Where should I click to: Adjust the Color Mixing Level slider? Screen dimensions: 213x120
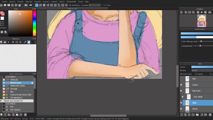pyautogui.click(x=201, y=41)
